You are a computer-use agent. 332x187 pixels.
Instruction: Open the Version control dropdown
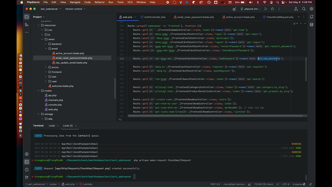coord(75,9)
